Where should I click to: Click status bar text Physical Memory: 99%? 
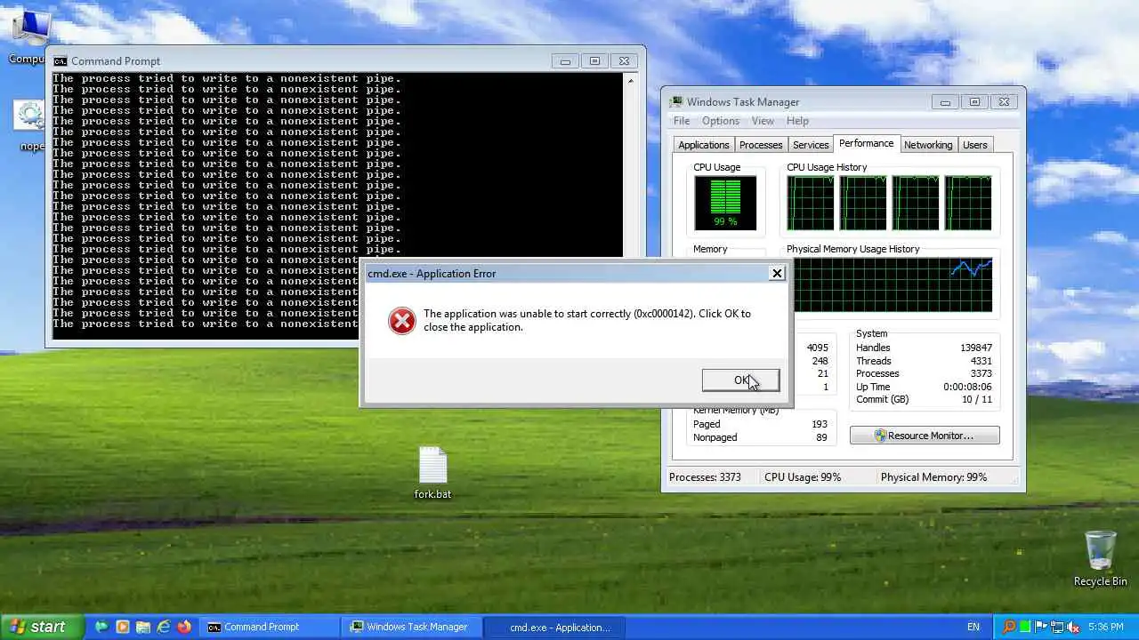click(933, 477)
